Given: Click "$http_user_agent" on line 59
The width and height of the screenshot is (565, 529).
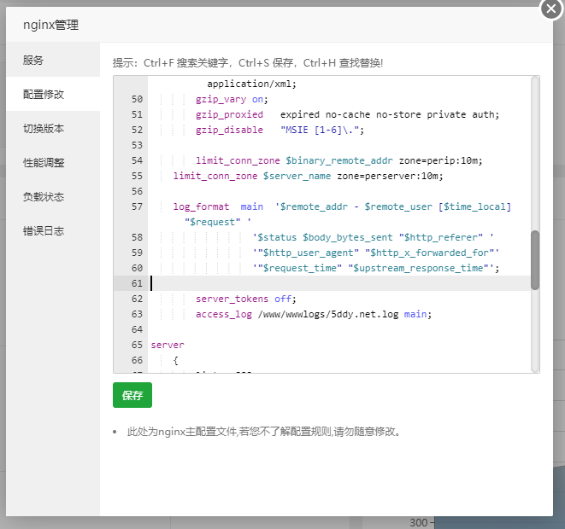Looking at the screenshot, I should (x=308, y=253).
